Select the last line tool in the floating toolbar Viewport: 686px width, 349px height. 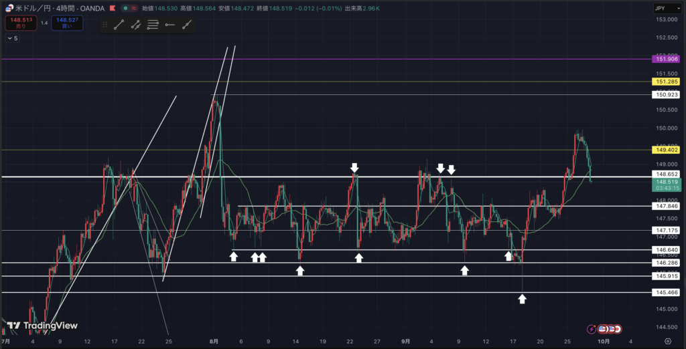(x=187, y=25)
